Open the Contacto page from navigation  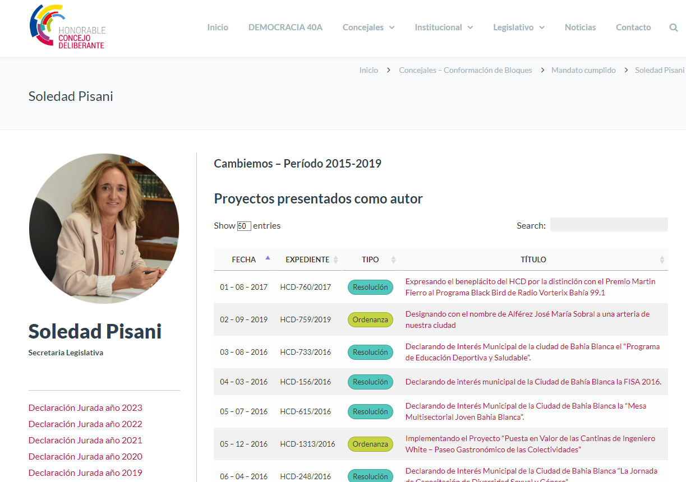[633, 27]
